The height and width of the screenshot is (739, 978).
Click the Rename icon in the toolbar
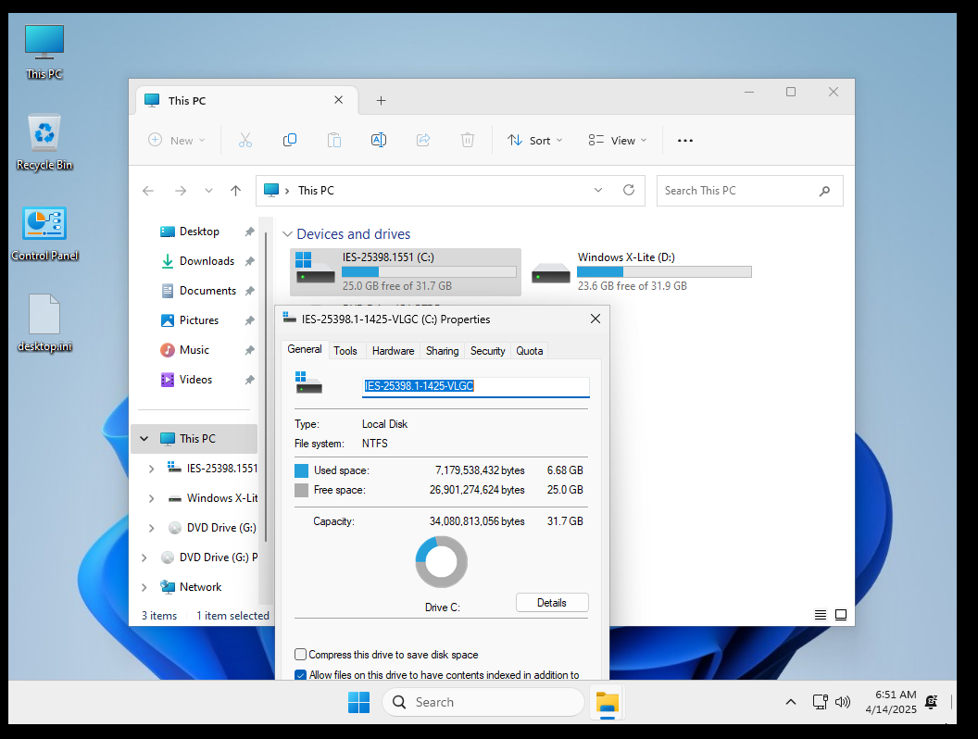[x=379, y=141]
